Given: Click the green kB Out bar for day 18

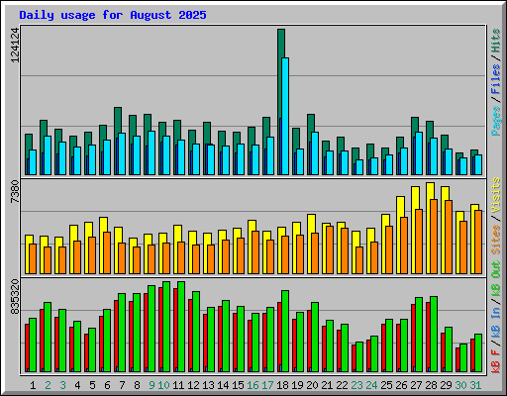Looking at the screenshot, I should tap(285, 331).
